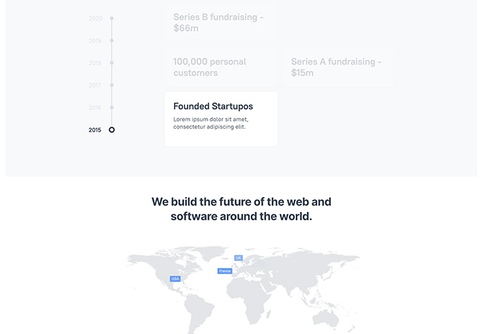Click the Series B fundraising card
482x334 pixels.
tap(221, 22)
